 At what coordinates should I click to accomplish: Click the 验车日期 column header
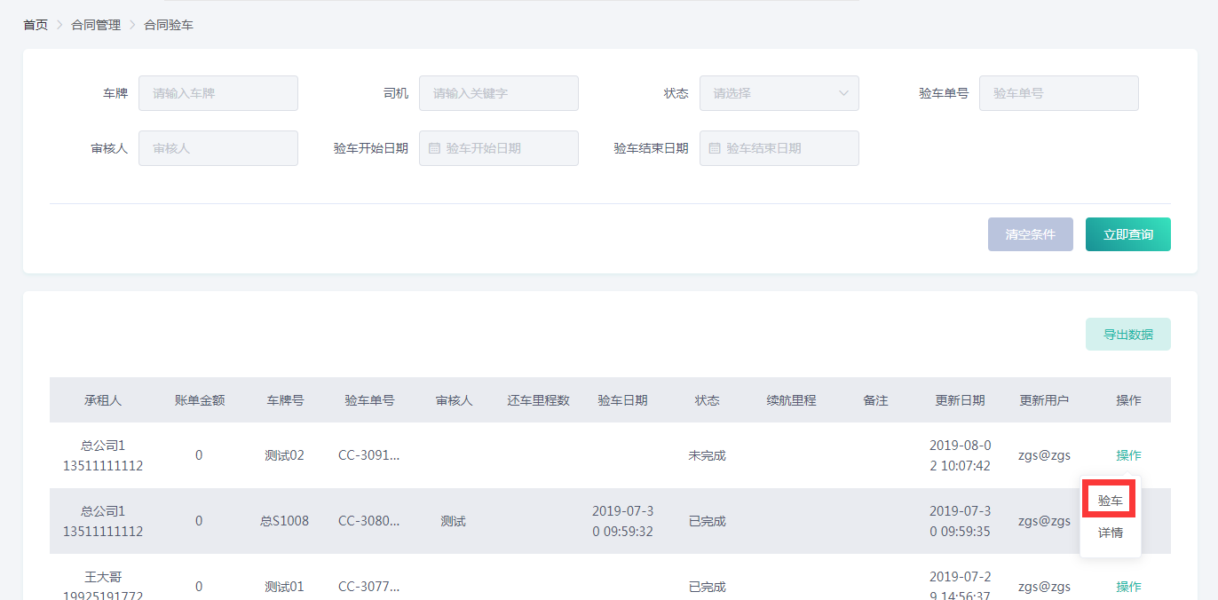622,400
